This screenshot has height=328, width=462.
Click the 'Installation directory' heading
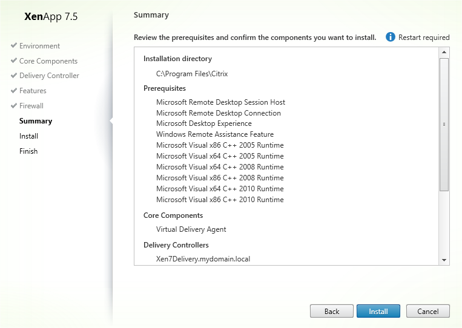tap(177, 59)
